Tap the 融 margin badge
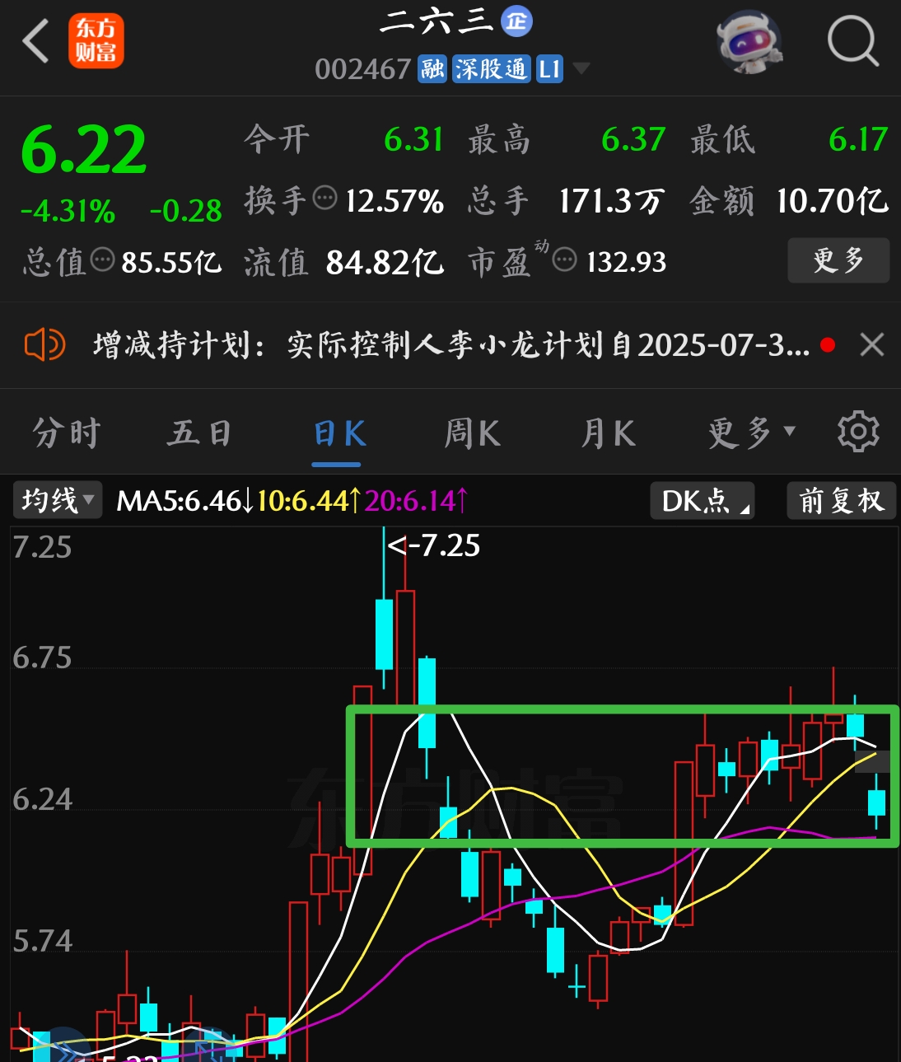Viewport: 901px width, 1062px height. pyautogui.click(x=432, y=69)
